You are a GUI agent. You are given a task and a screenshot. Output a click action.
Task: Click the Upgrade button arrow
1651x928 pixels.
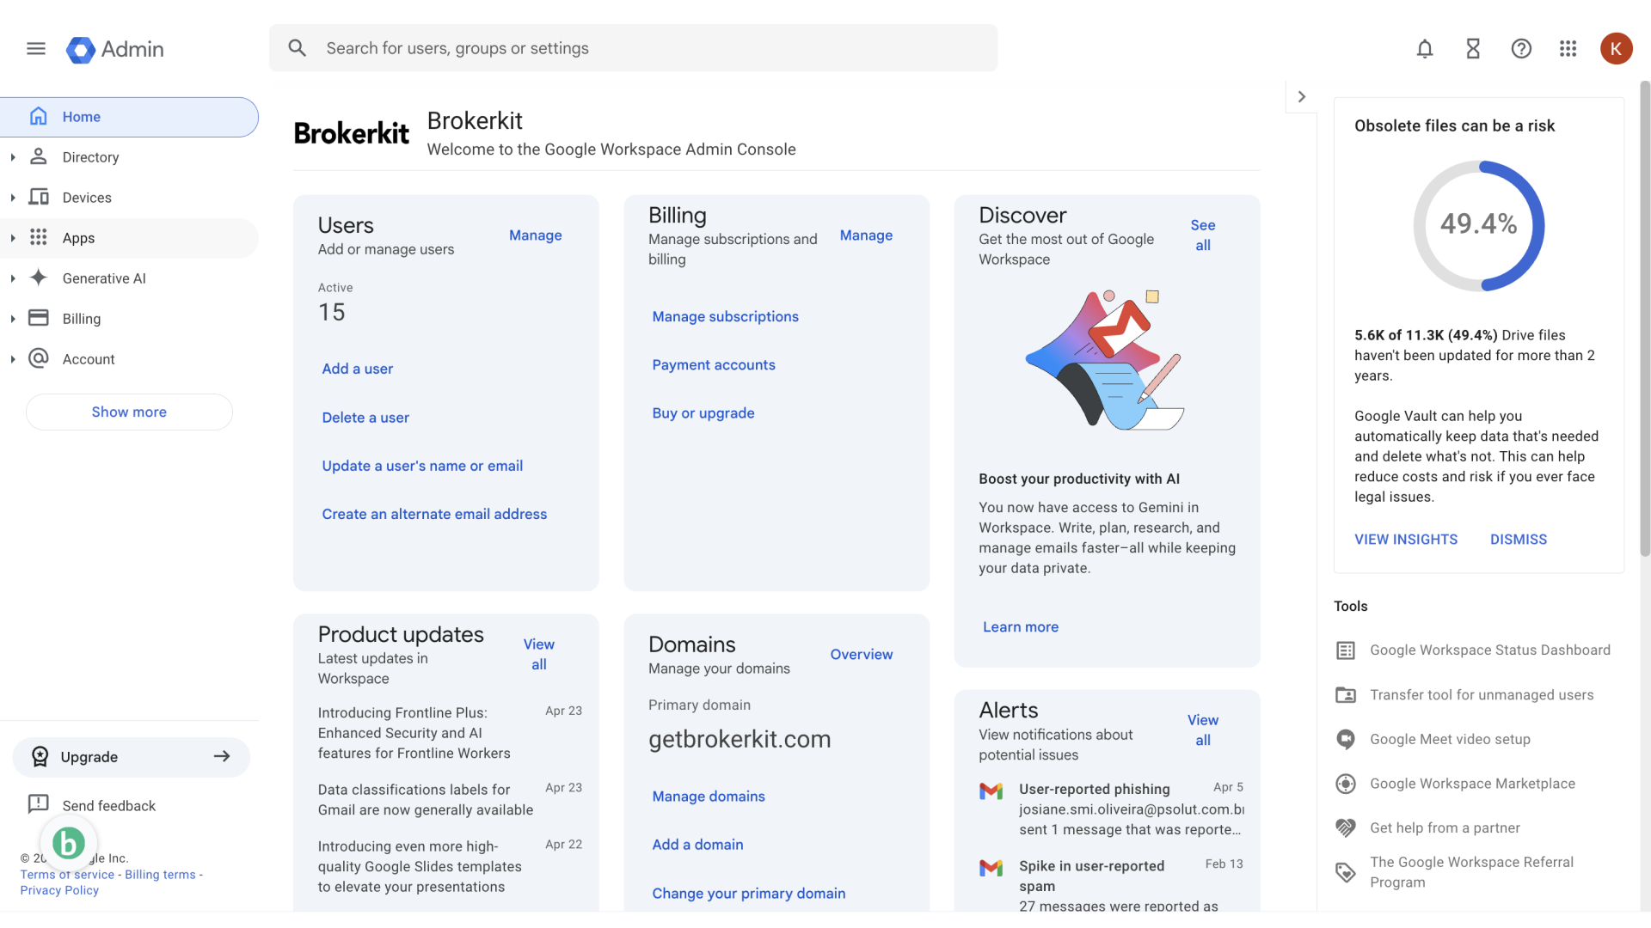tap(222, 756)
